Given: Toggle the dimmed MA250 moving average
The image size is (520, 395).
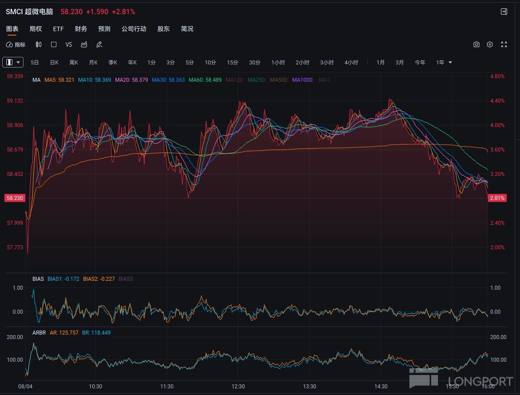Looking at the screenshot, I should (x=257, y=80).
